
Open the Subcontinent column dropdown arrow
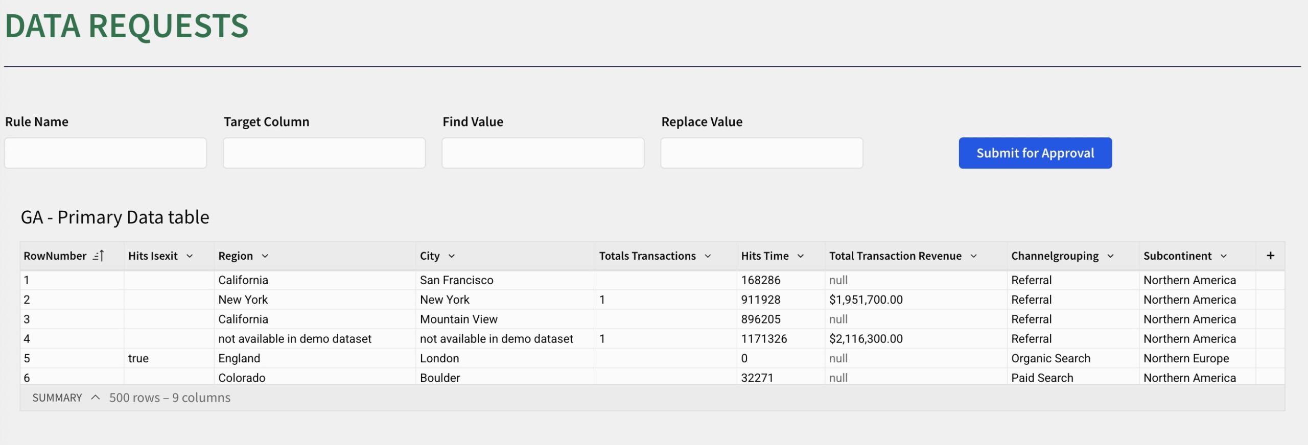[1223, 256]
